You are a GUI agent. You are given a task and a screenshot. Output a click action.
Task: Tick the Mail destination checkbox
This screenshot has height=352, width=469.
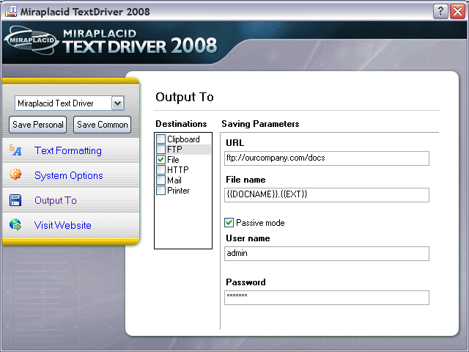[161, 180]
